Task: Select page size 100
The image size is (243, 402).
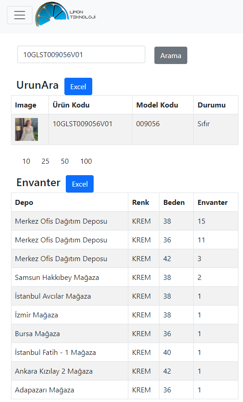Action: pyautogui.click(x=86, y=161)
